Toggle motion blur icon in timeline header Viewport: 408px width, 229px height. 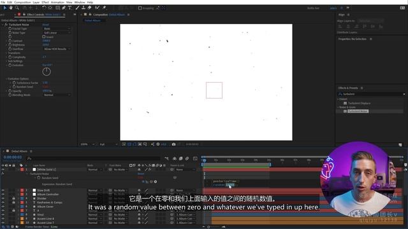pyautogui.click(x=187, y=158)
